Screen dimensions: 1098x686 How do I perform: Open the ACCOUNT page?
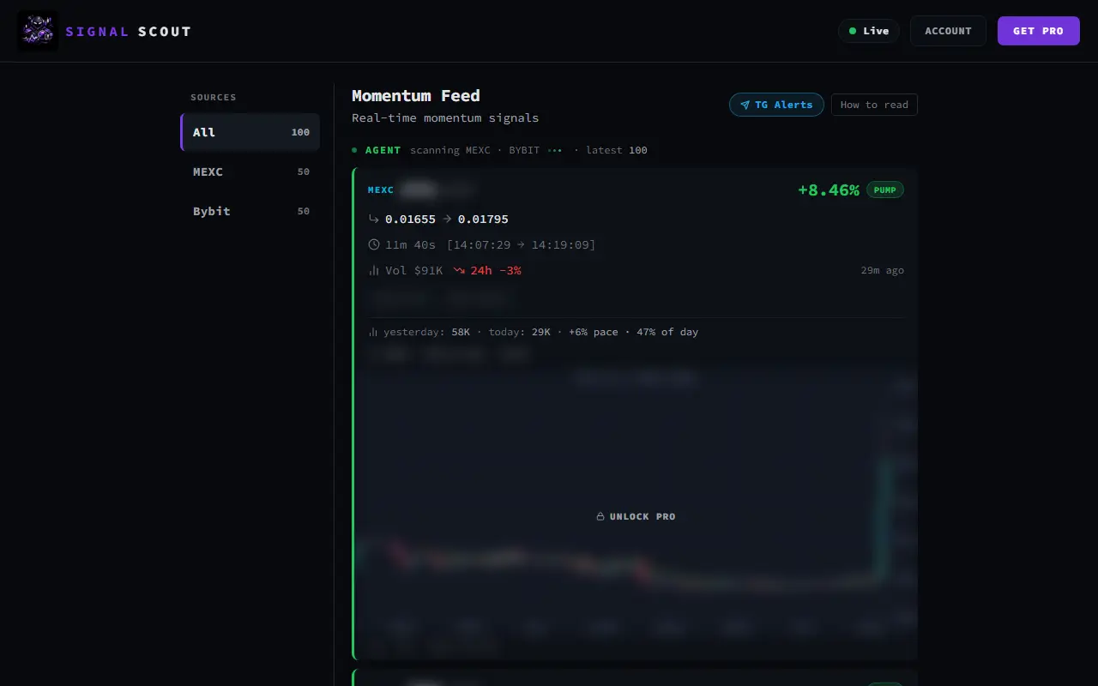(948, 31)
